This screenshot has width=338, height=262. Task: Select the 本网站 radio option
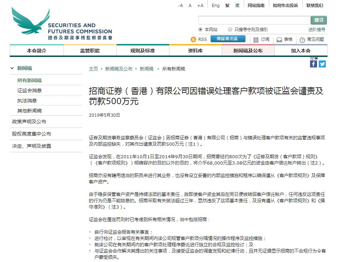point(200,29)
